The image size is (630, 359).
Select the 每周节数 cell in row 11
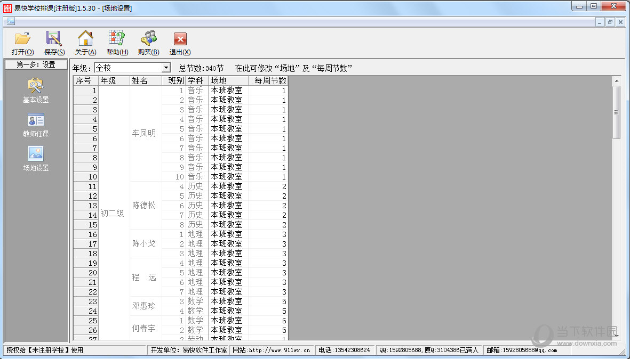pyautogui.click(x=268, y=186)
